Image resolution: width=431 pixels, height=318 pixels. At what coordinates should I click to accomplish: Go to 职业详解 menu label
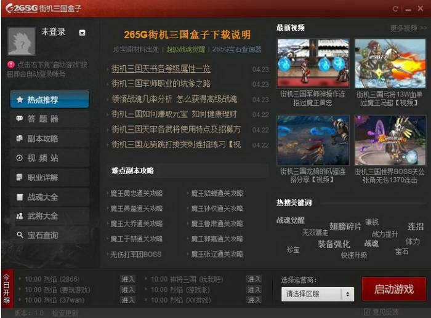[x=43, y=177]
